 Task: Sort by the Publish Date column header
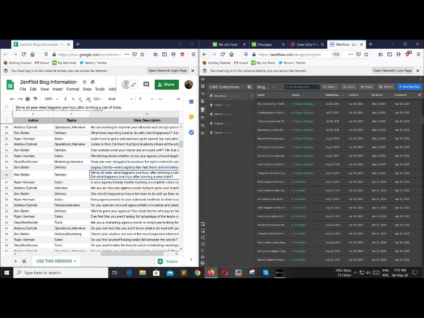(334, 95)
